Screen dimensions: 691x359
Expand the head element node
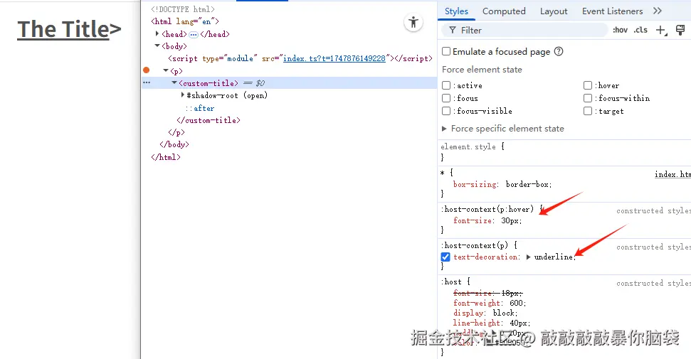(x=157, y=34)
